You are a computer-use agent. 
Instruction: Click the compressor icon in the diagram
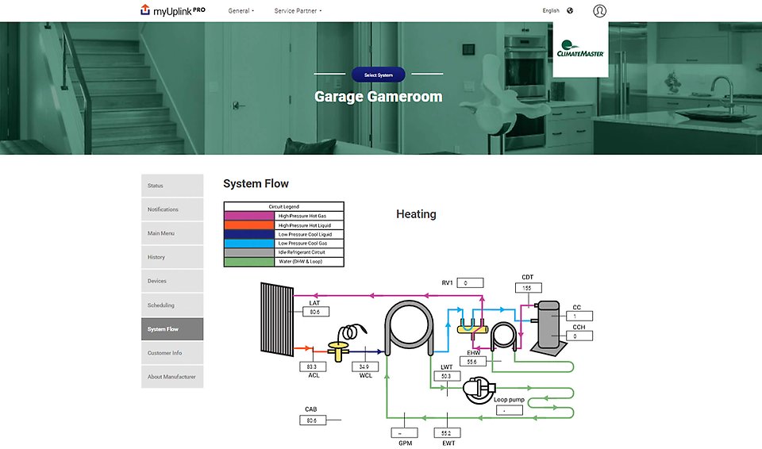(x=549, y=323)
